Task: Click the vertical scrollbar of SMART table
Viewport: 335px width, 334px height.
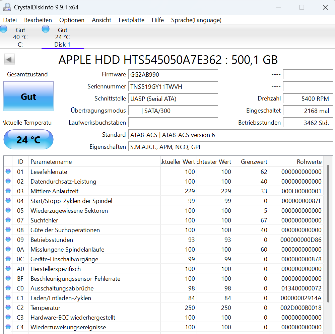Action: point(328,233)
